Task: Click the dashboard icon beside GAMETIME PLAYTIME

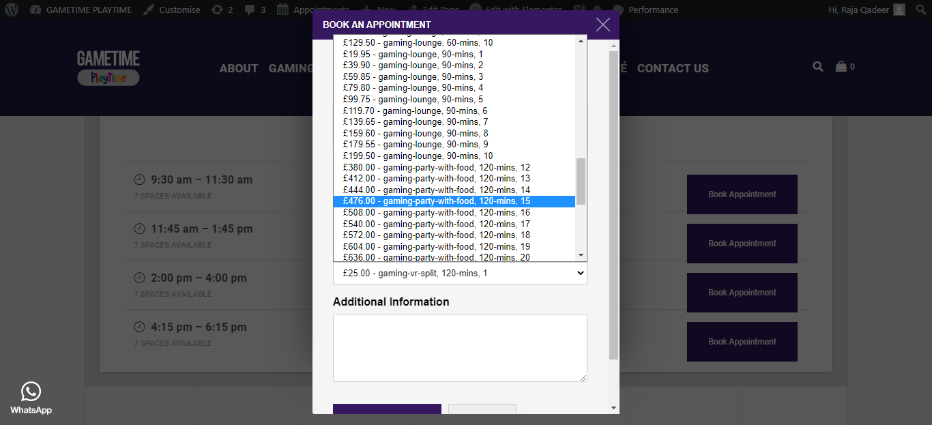Action: tap(35, 10)
